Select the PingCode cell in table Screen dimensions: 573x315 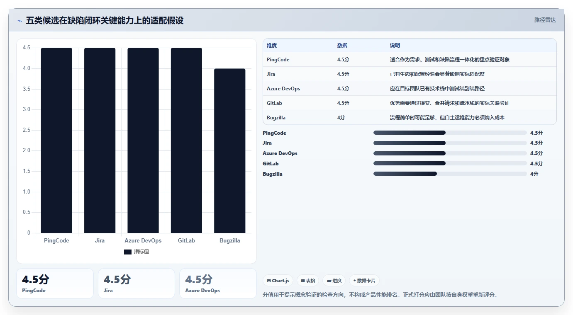[278, 60]
